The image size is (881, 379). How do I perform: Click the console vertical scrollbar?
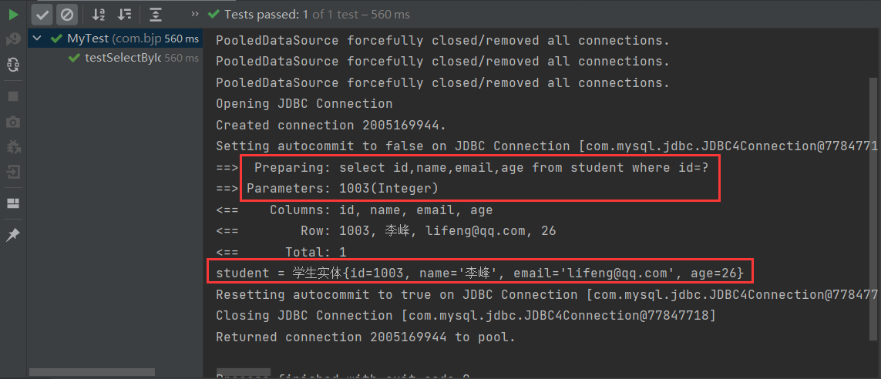(x=873, y=208)
